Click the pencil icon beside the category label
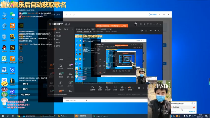The width and height of the screenshot is (210, 118). [90, 32]
